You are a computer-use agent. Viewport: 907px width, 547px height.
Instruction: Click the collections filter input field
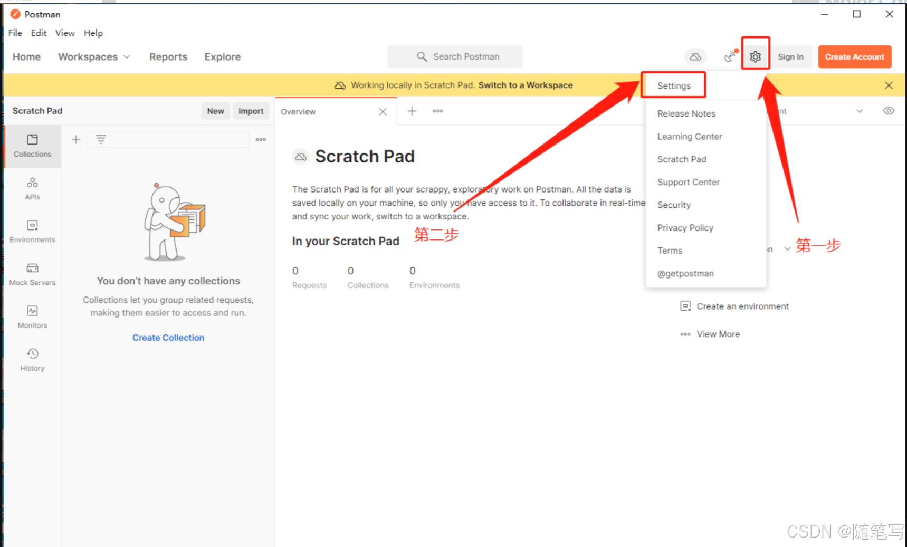point(168,139)
